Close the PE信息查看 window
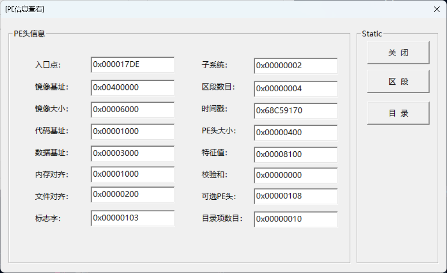The width and height of the screenshot is (447, 273). (436, 9)
